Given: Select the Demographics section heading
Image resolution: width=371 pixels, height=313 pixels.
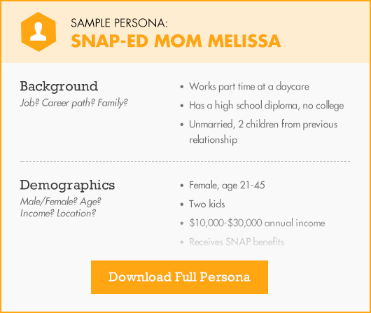Looking at the screenshot, I should point(67,186).
